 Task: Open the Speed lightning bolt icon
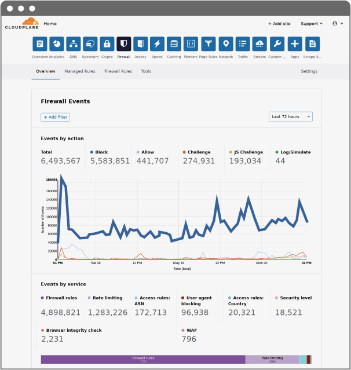click(157, 44)
